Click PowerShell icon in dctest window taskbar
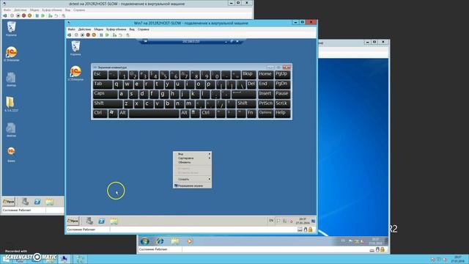The image size is (469, 264). click(x=37, y=202)
